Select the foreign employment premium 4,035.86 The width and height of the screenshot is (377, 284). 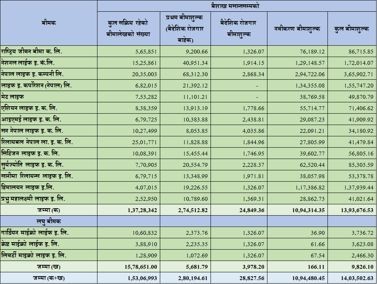253,131
